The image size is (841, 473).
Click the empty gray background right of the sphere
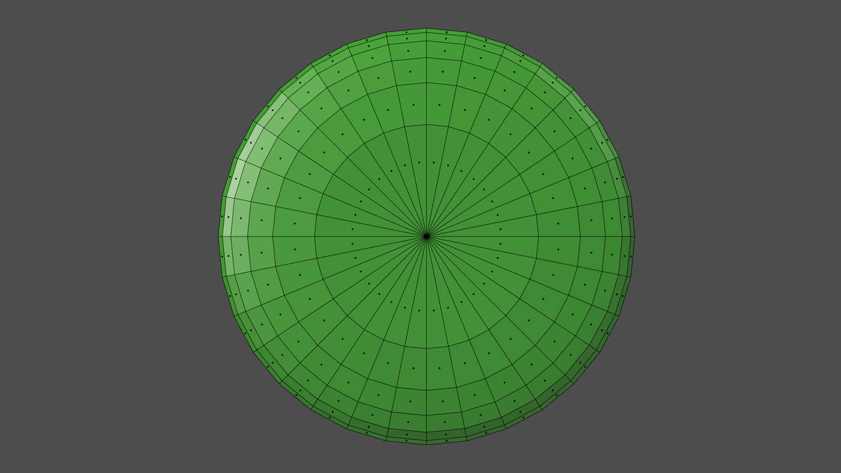tap(739, 236)
